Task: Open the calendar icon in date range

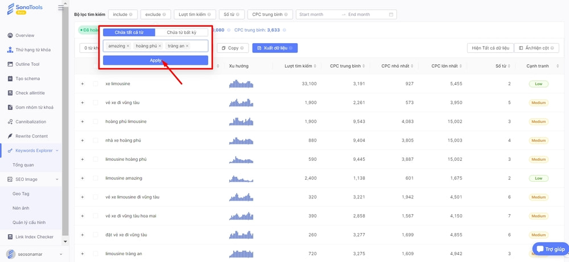Action: [x=391, y=15]
